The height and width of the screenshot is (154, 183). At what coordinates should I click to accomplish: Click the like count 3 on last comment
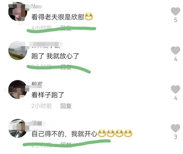click(x=176, y=137)
